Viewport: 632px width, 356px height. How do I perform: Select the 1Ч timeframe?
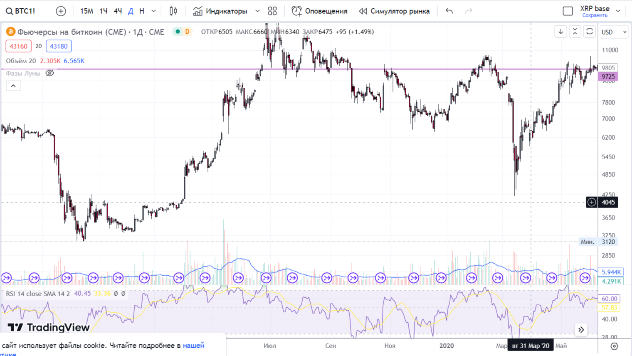[104, 11]
